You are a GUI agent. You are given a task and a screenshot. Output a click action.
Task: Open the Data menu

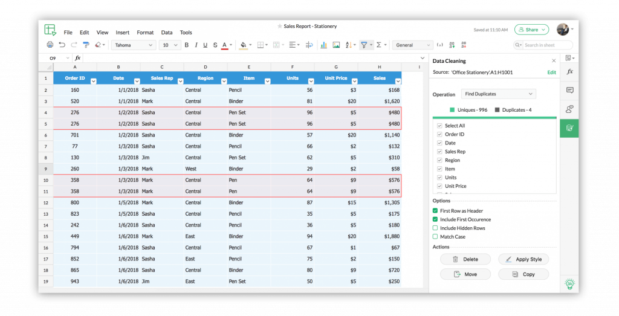[x=166, y=33]
